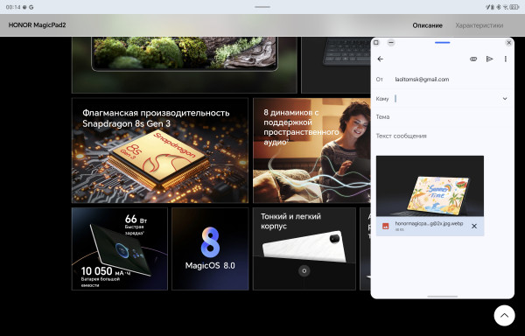525x336 pixels.
Task: Send the email with the send icon
Action: [489, 59]
